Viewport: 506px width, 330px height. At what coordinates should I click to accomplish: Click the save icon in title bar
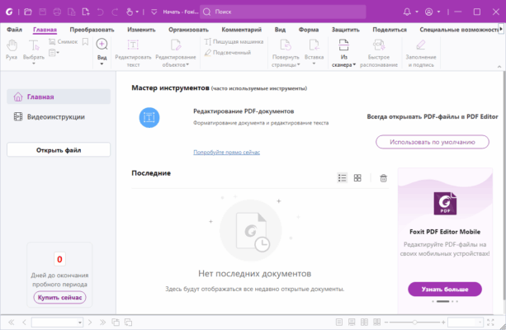42,12
